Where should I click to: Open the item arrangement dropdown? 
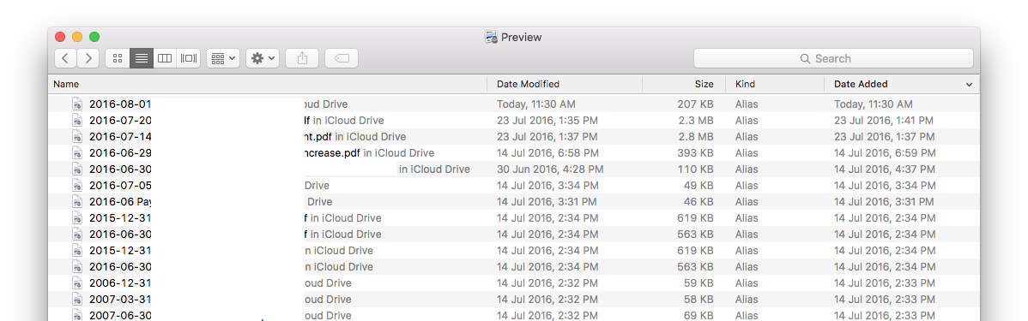point(224,58)
